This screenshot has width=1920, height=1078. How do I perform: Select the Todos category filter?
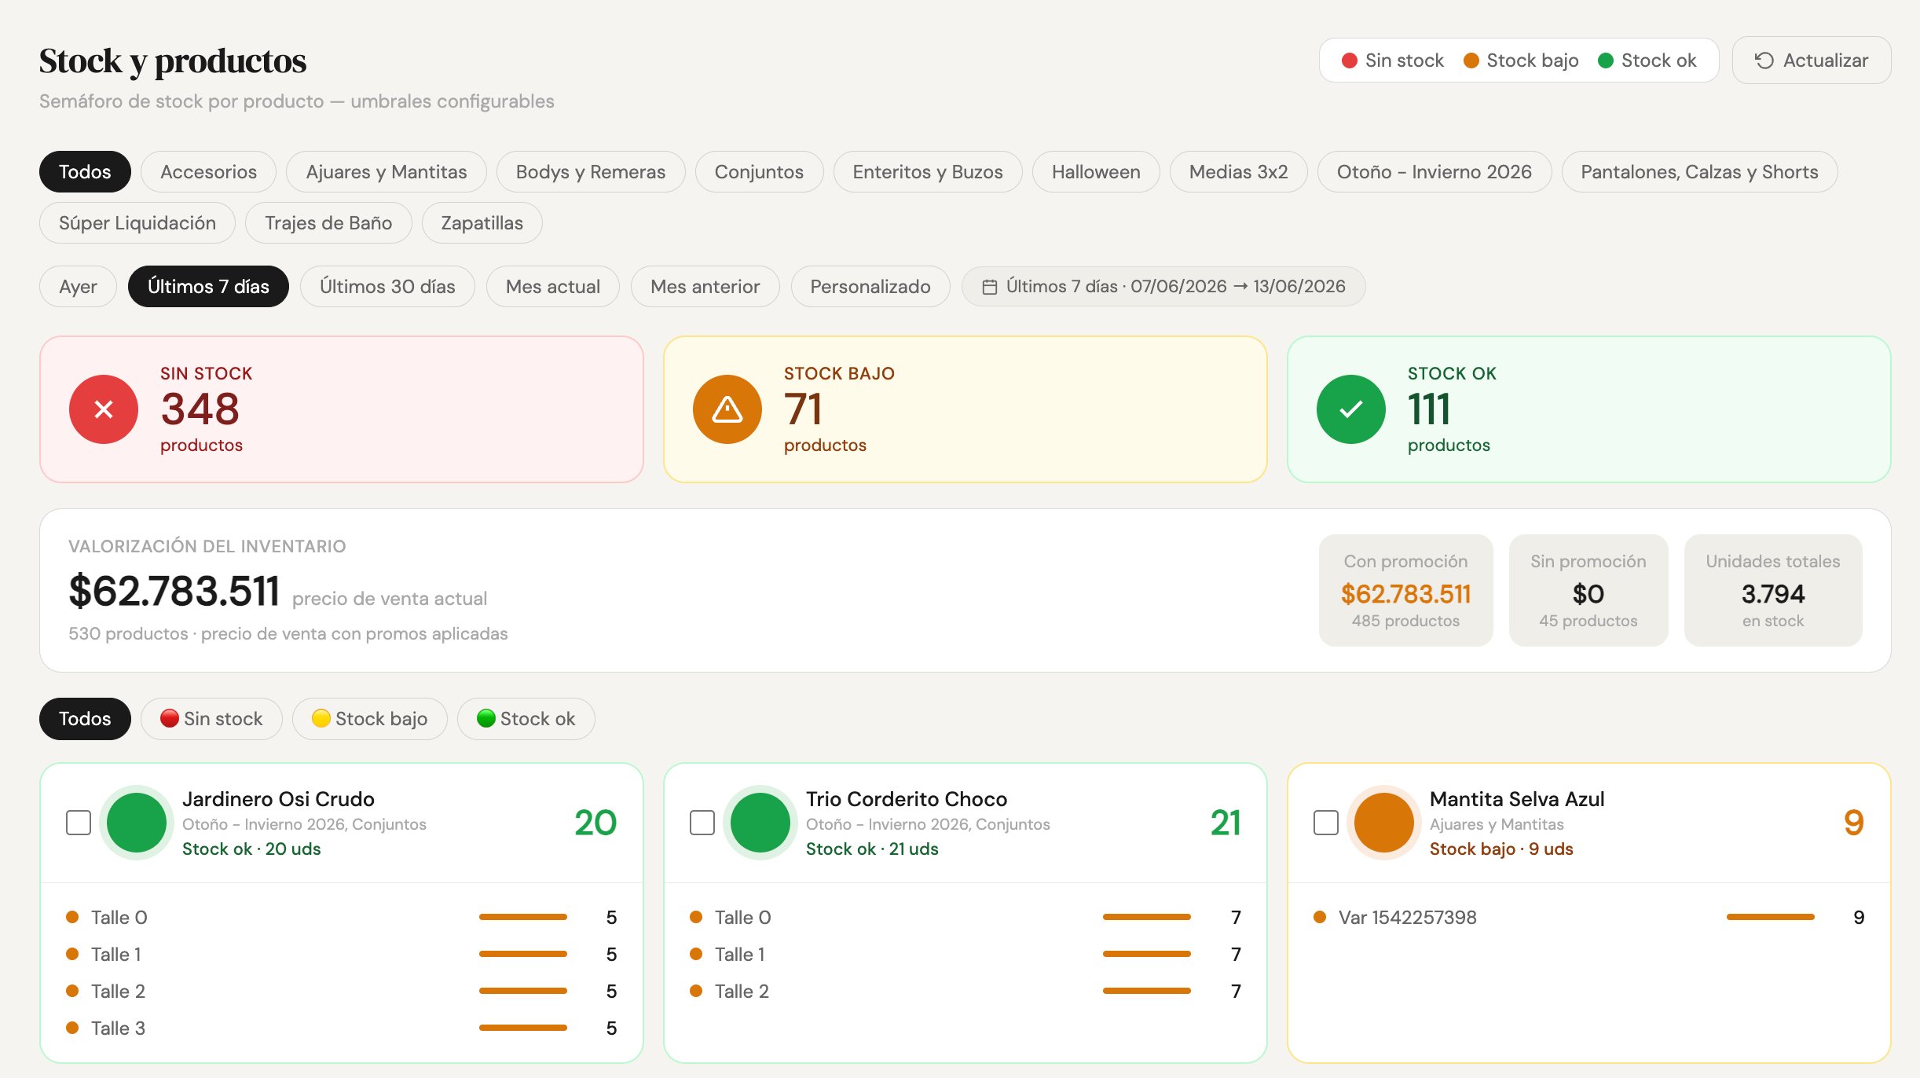pyautogui.click(x=85, y=171)
